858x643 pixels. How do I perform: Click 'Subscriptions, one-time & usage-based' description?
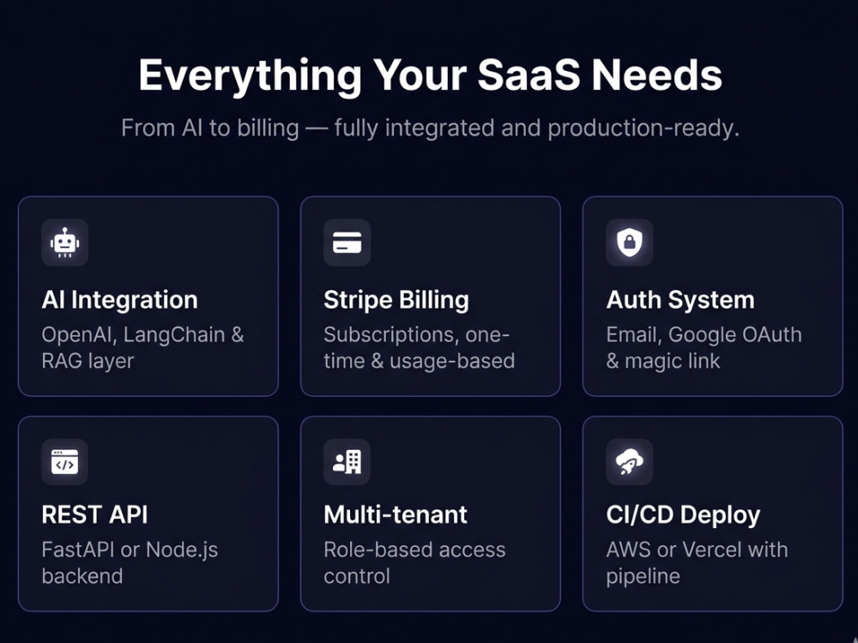[x=420, y=348]
